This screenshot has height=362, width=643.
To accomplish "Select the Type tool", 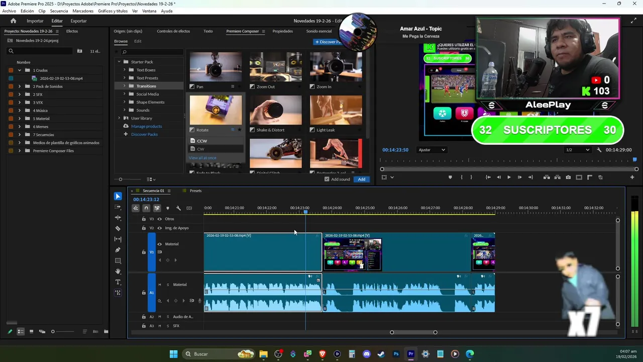I will pos(118,282).
